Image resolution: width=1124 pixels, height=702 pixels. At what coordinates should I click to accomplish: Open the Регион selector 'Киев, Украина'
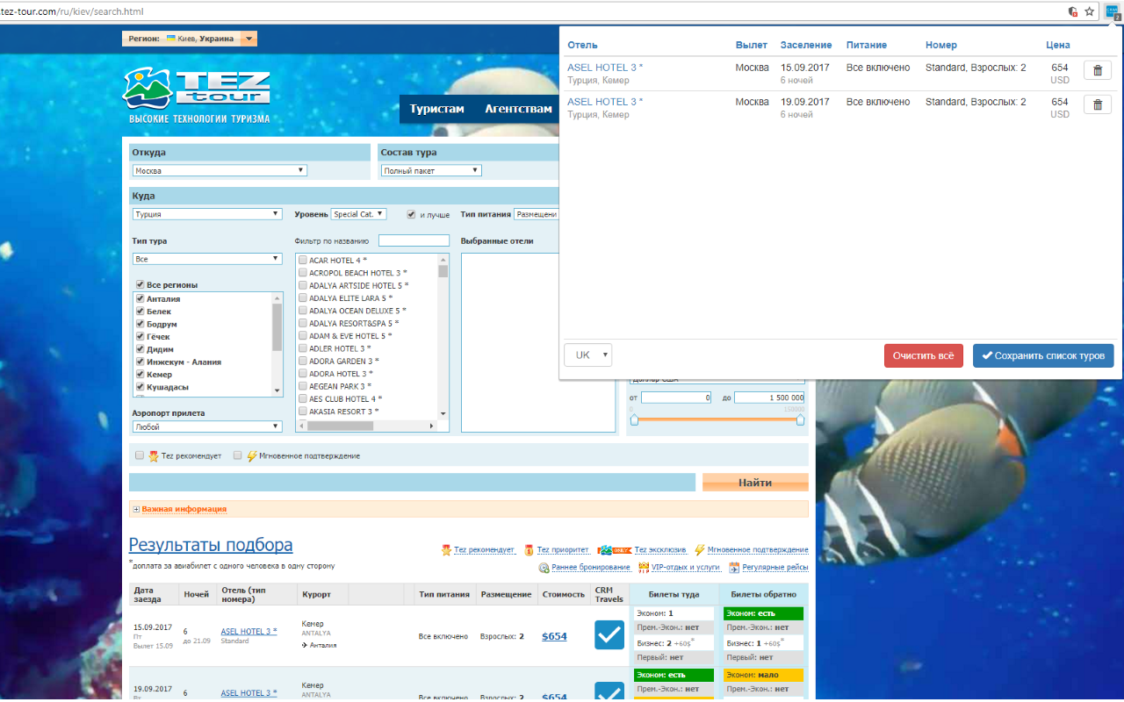[x=190, y=39]
